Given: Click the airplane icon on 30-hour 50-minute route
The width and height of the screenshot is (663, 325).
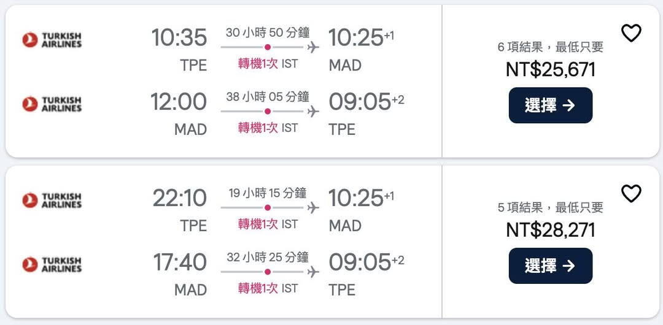Looking at the screenshot, I should click(314, 47).
